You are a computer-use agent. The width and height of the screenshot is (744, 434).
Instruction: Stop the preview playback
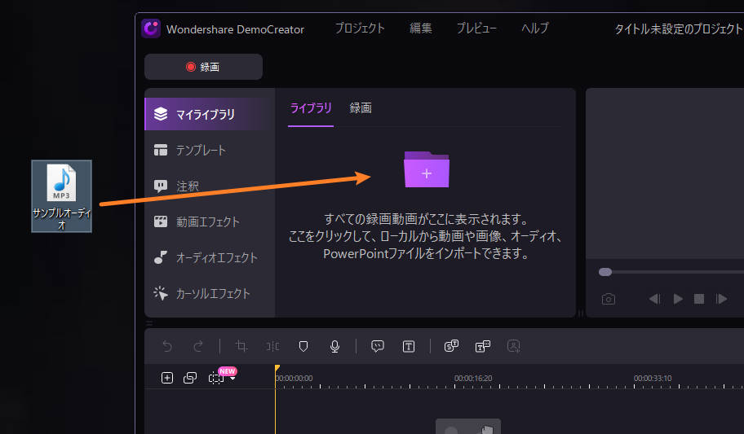(699, 299)
